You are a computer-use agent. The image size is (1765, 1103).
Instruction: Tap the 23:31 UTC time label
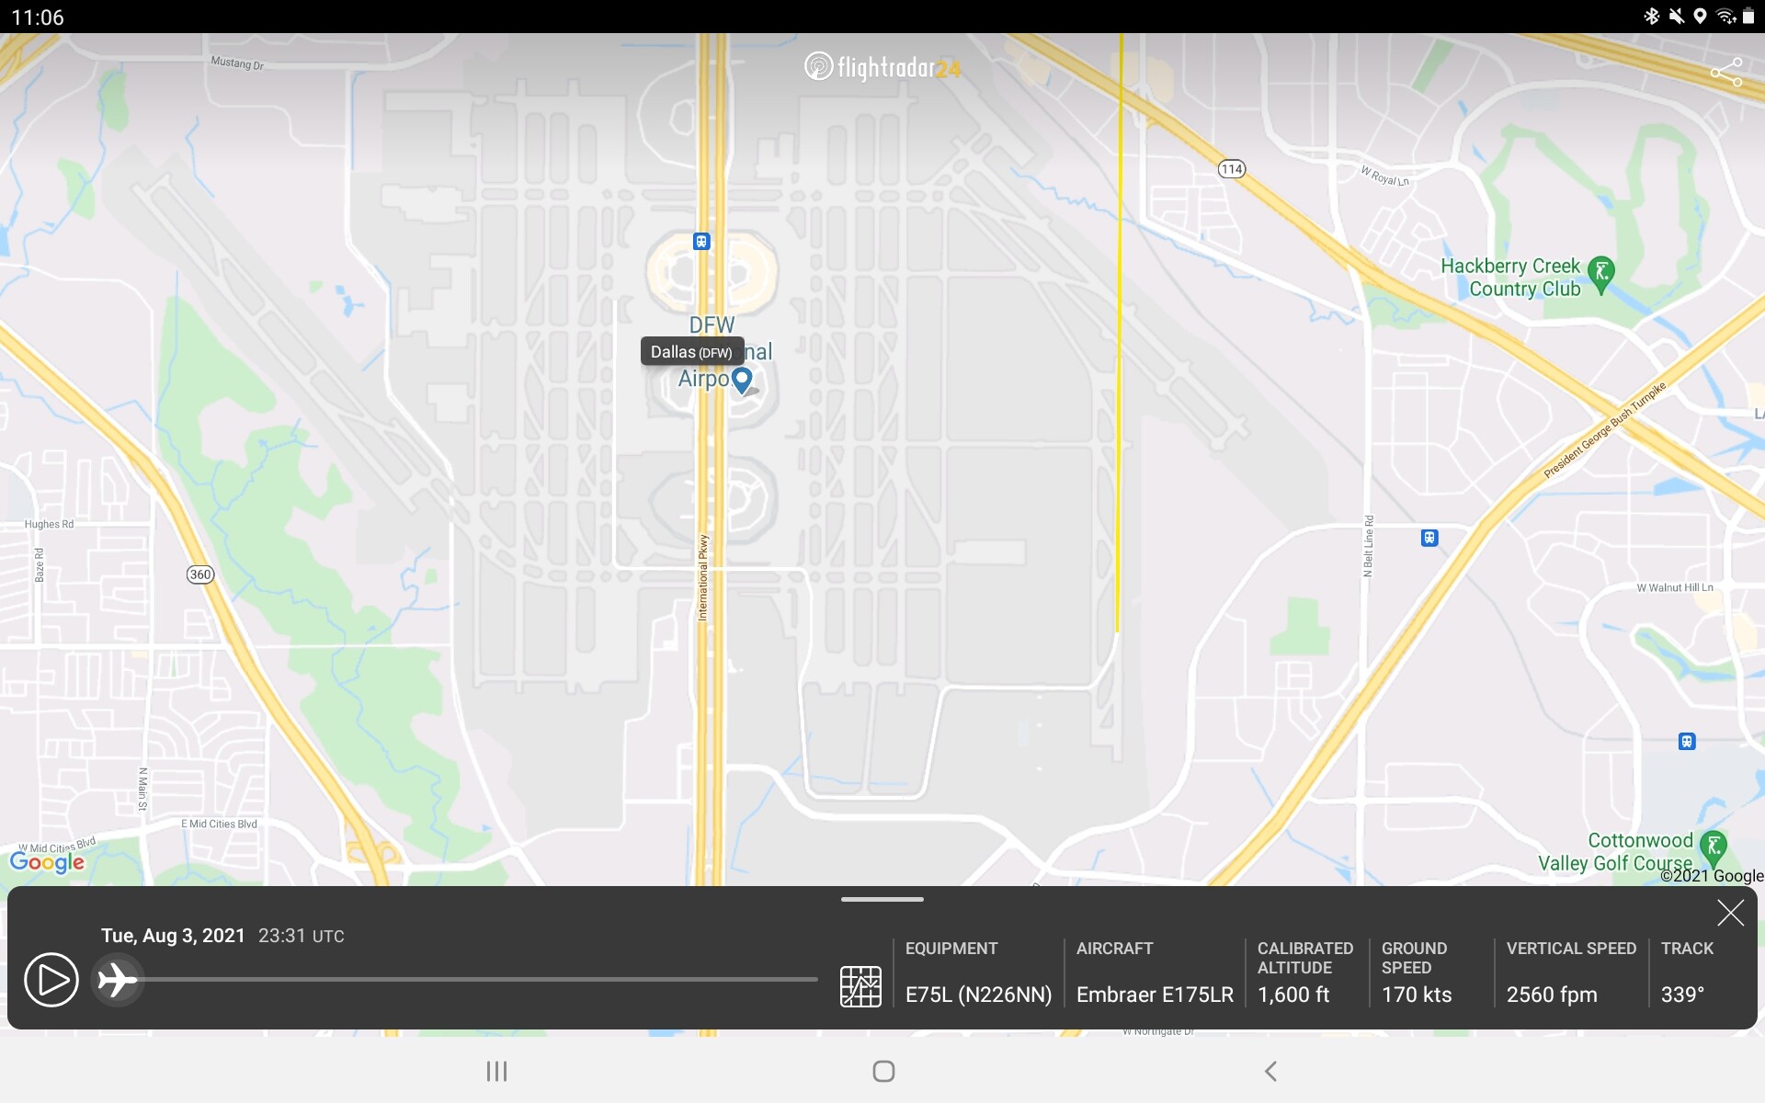301,936
